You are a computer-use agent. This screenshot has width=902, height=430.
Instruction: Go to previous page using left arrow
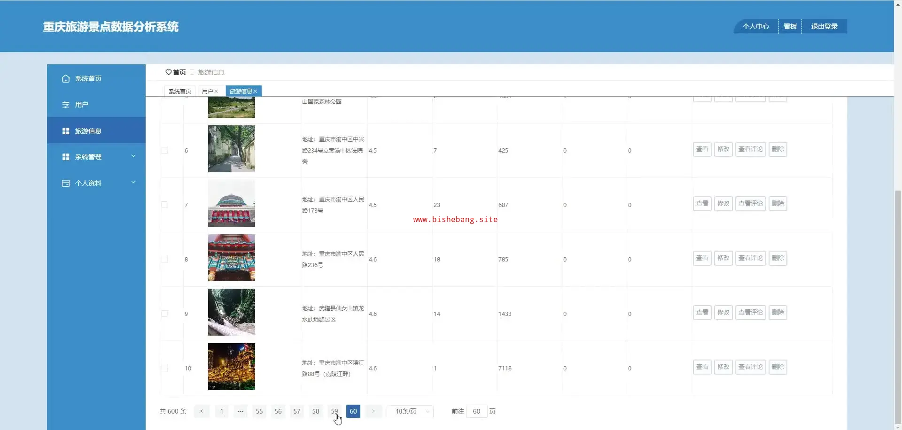pos(202,411)
